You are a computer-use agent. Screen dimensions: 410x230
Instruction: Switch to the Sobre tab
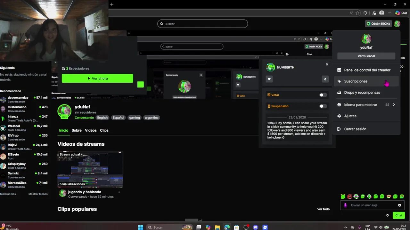pyautogui.click(x=77, y=130)
